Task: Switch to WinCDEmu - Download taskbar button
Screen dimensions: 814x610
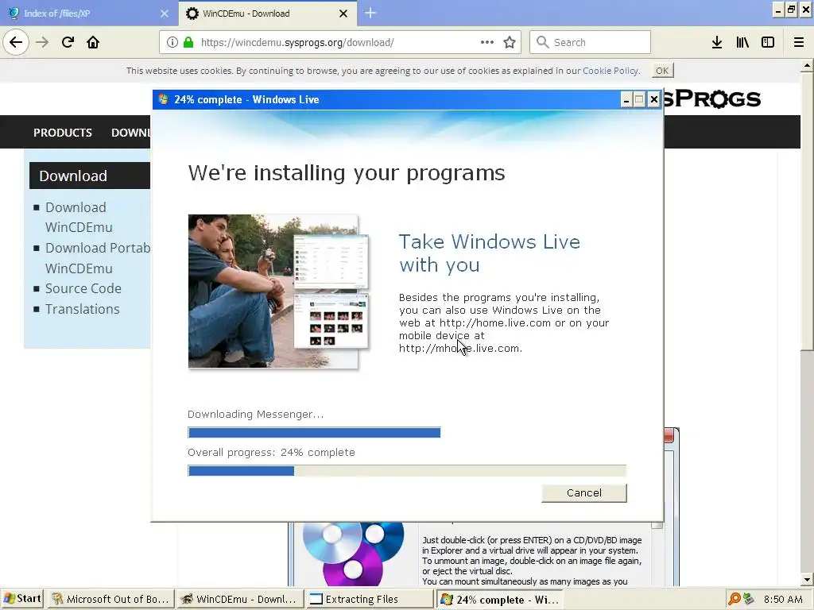Action: tap(239, 599)
